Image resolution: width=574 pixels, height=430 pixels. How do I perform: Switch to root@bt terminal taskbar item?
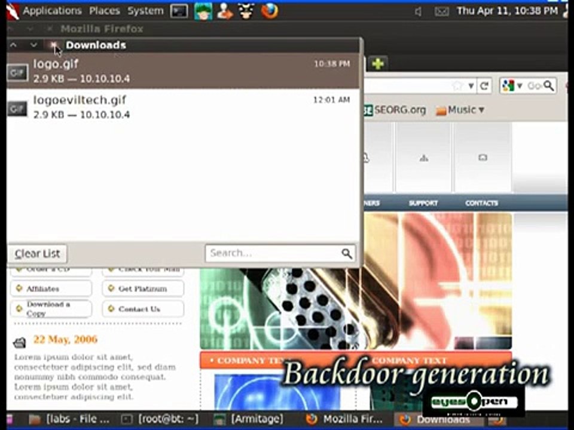160,419
